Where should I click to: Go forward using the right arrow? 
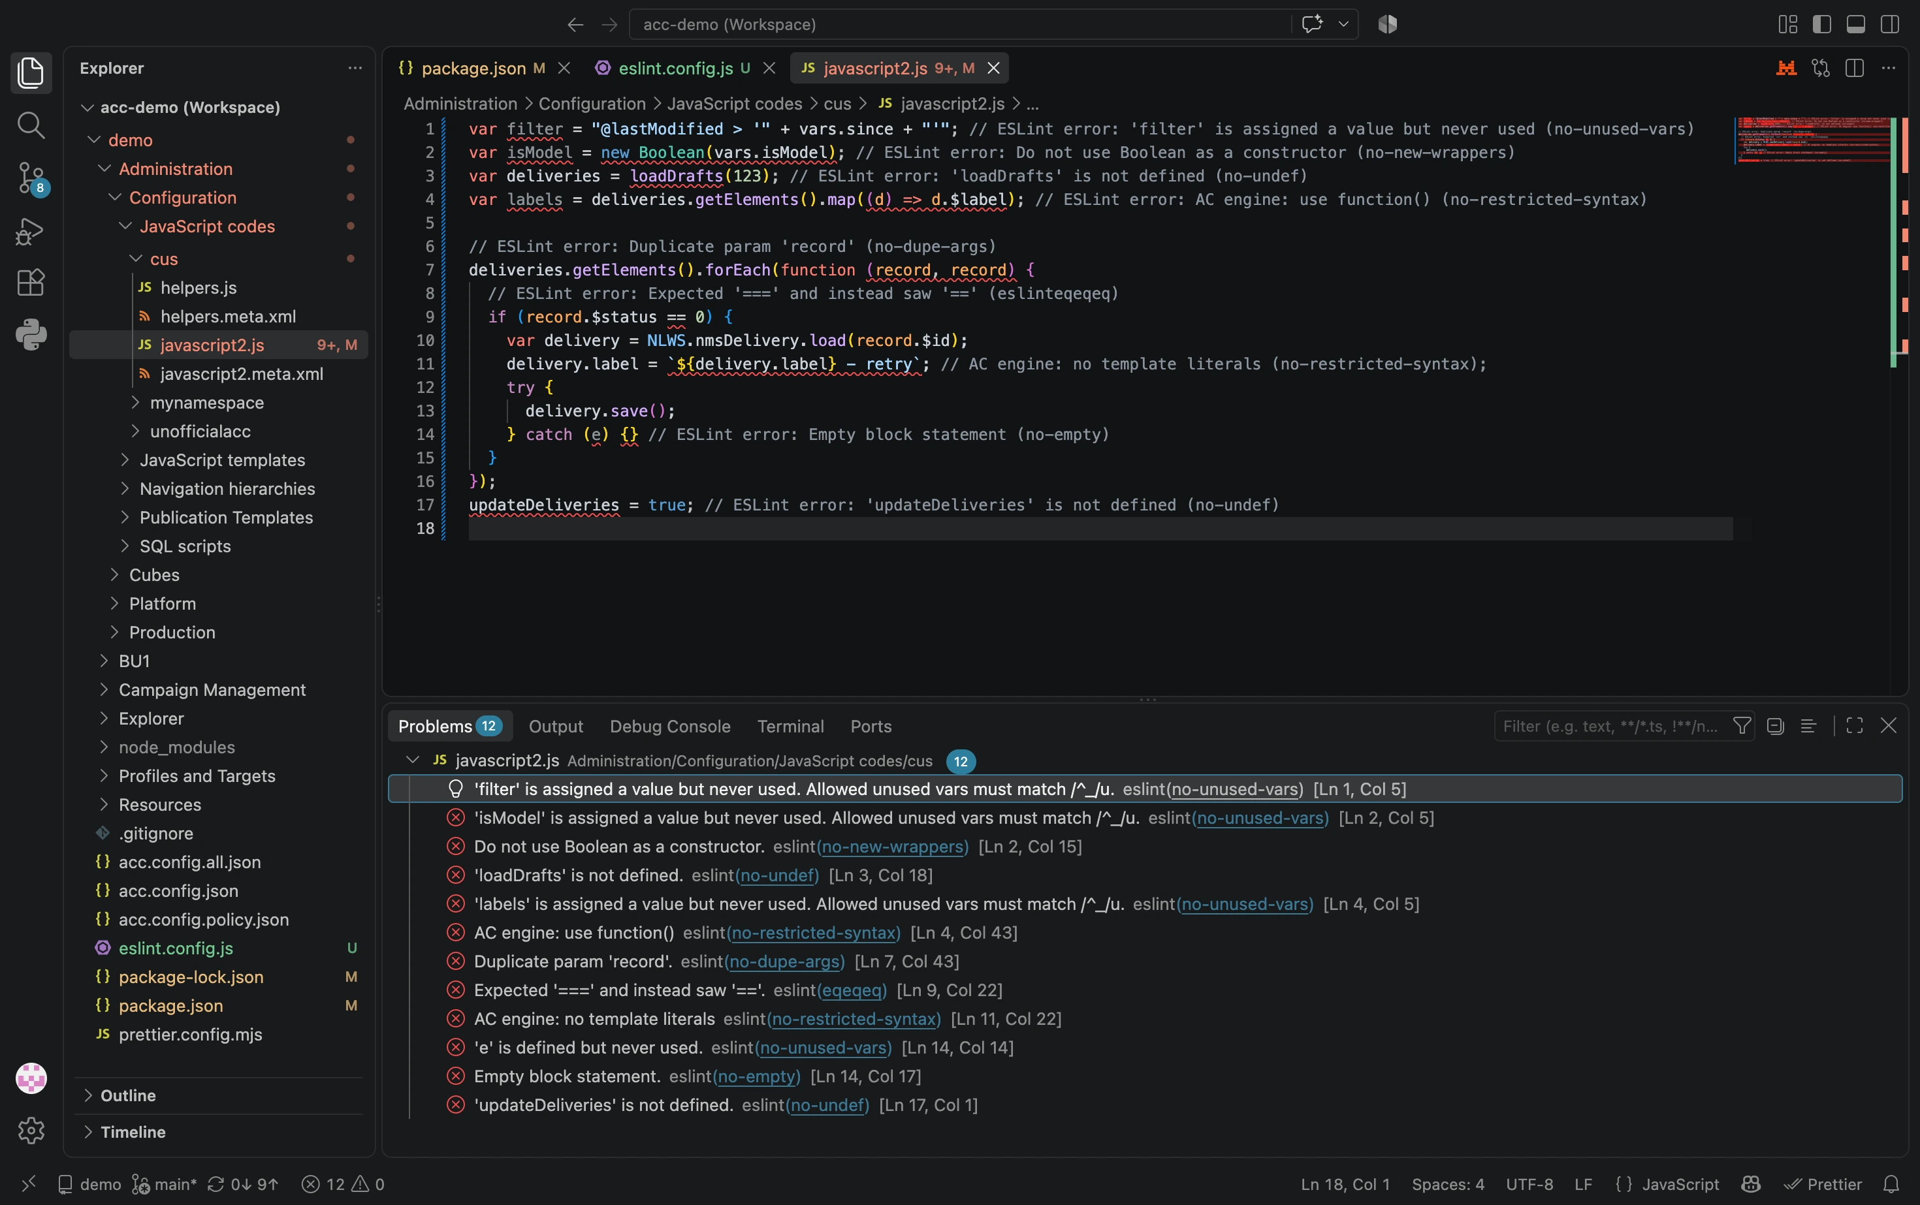tap(609, 25)
